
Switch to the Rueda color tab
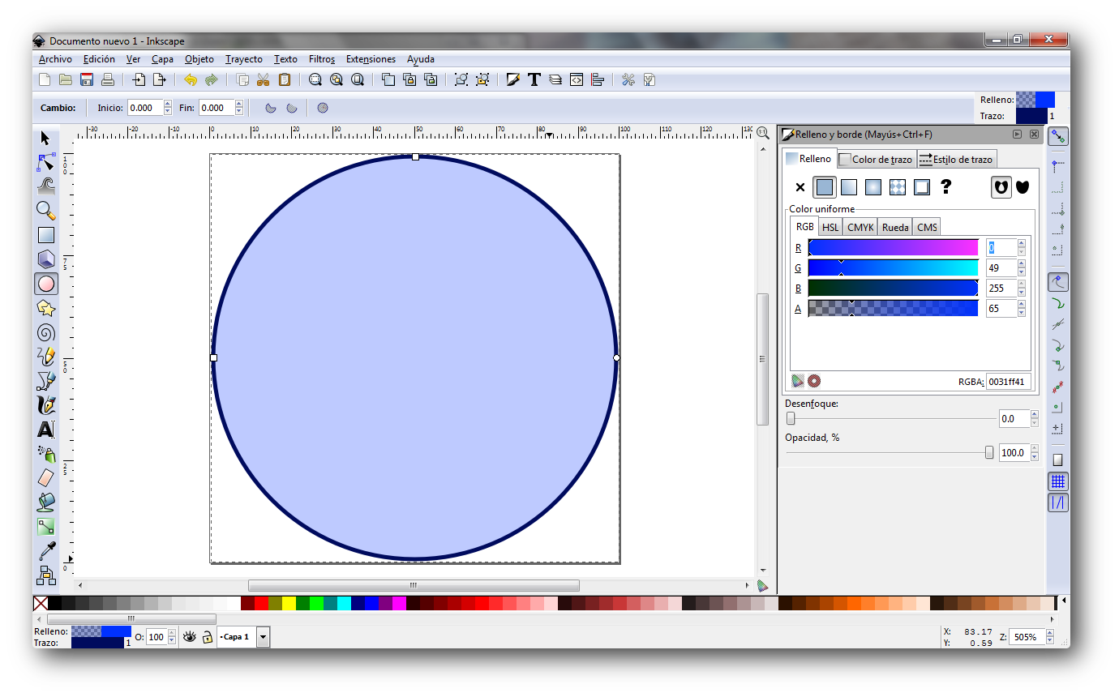[895, 228]
